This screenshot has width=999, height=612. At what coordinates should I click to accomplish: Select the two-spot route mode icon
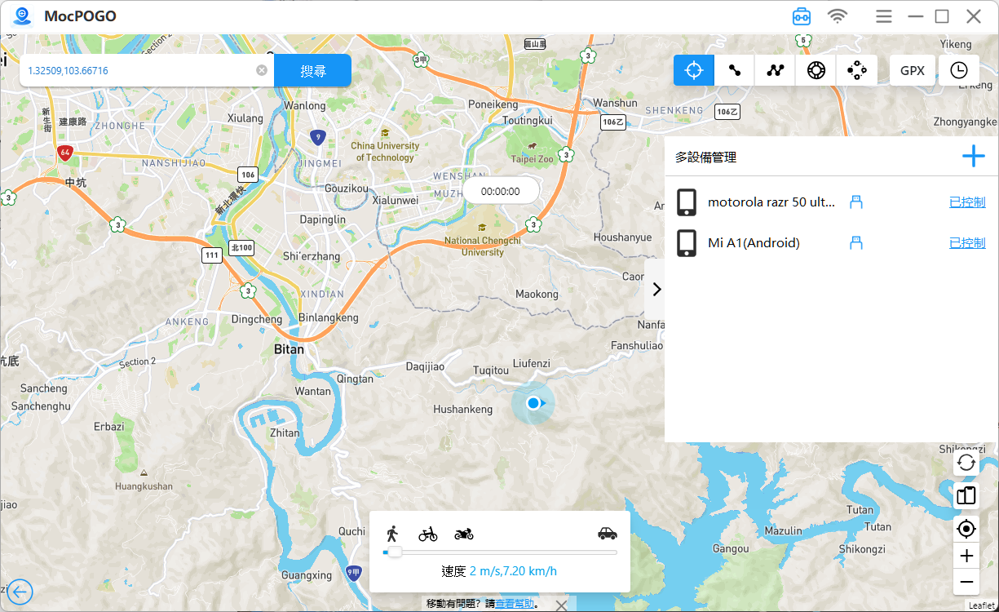(x=735, y=70)
